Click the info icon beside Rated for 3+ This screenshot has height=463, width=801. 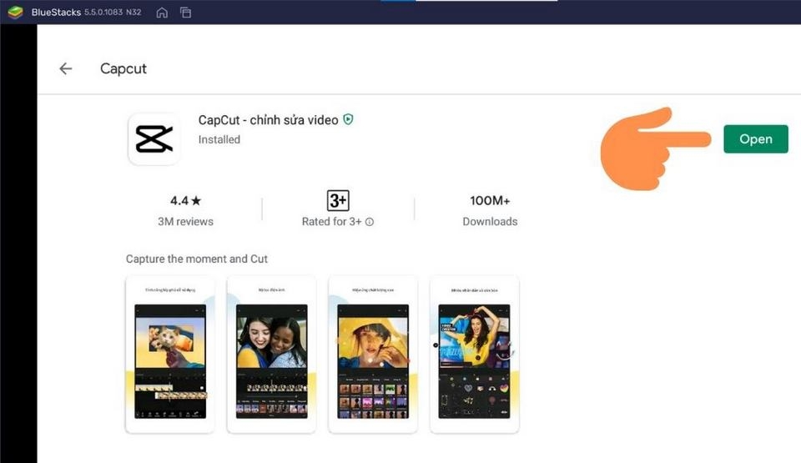(x=370, y=222)
